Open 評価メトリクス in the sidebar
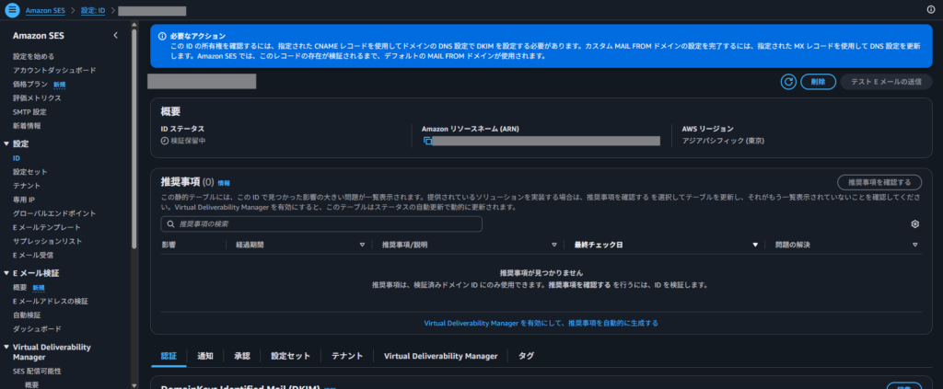Image resolution: width=943 pixels, height=389 pixels. pos(37,97)
